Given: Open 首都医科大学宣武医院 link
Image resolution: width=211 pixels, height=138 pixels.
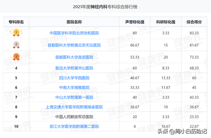Looking at the screenshot, I should (x=74, y=57).
